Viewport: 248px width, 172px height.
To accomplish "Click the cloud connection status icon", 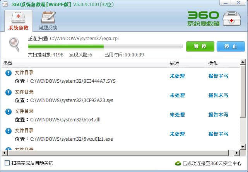I will click(178, 163).
